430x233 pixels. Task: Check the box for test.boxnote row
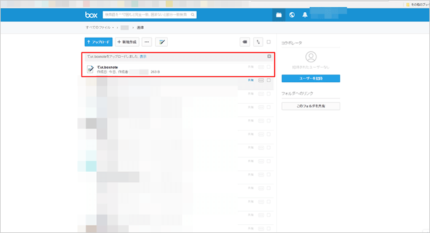268,66
